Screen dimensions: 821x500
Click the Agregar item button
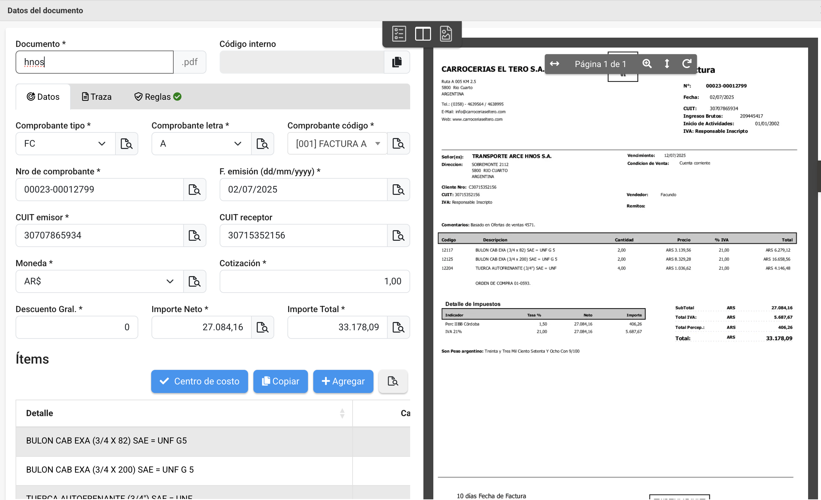coord(343,381)
